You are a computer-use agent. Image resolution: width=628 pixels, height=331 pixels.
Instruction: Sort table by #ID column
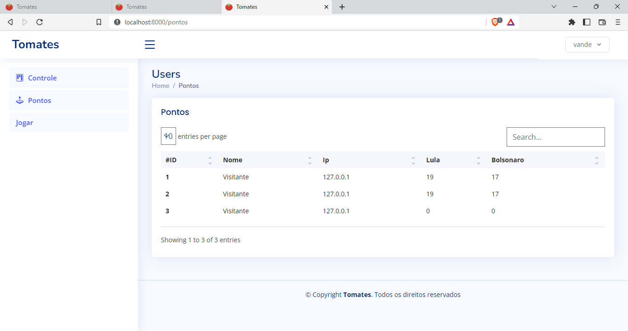(189, 160)
